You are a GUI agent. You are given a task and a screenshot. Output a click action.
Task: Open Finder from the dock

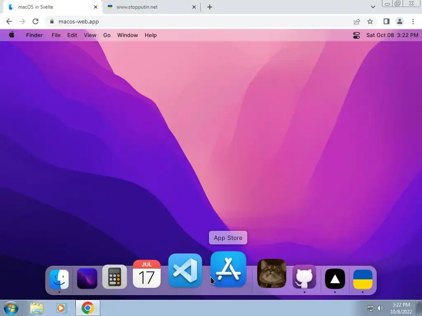click(x=59, y=279)
